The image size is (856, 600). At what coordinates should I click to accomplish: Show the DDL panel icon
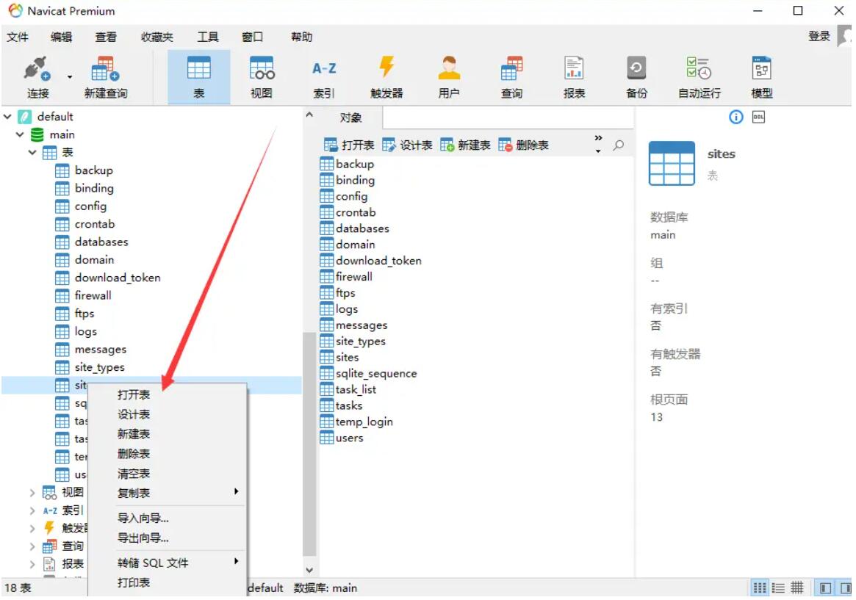758,118
